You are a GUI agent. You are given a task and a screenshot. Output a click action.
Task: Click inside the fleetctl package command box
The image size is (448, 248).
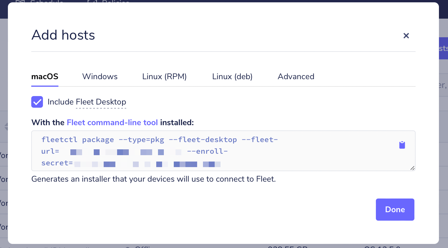pyautogui.click(x=223, y=151)
